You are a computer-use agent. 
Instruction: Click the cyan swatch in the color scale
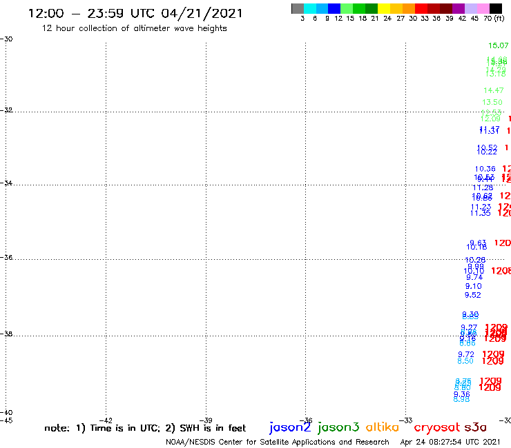point(309,8)
